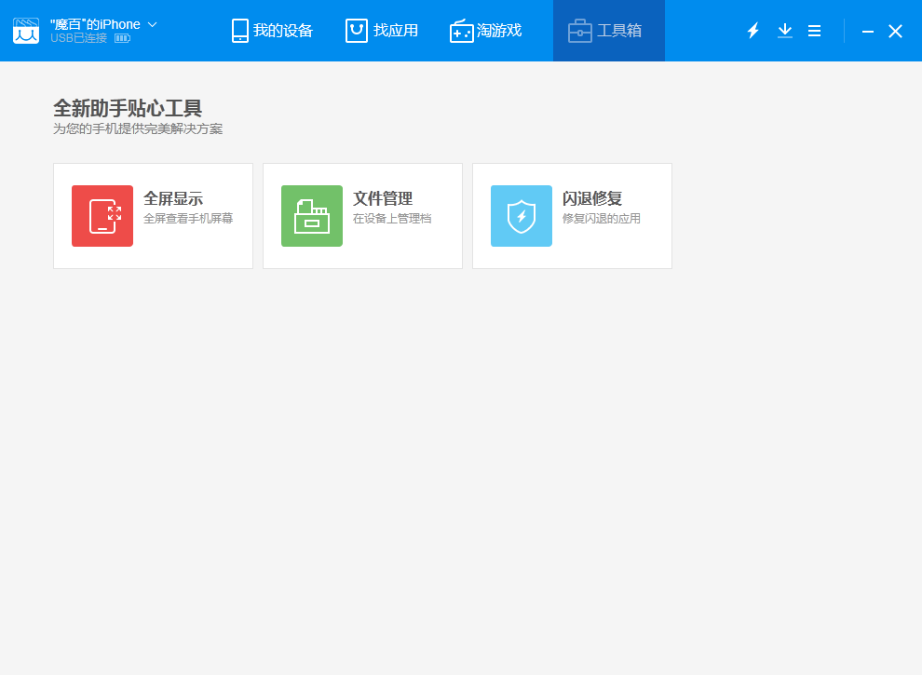This screenshot has width=922, height=675.
Task: Go to the 淘游戏 tab
Action: point(486,31)
